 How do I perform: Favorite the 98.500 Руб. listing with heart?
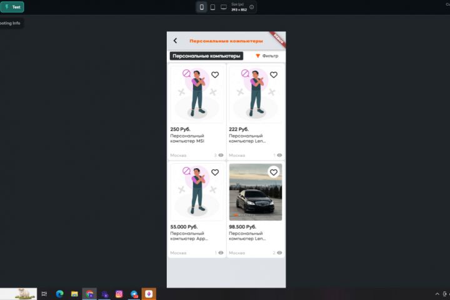click(274, 172)
